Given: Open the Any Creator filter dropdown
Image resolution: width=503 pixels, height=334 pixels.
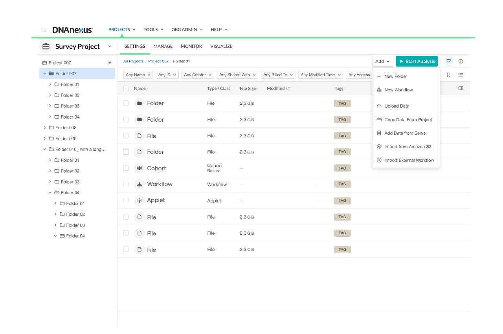Looking at the screenshot, I should pyautogui.click(x=197, y=75).
